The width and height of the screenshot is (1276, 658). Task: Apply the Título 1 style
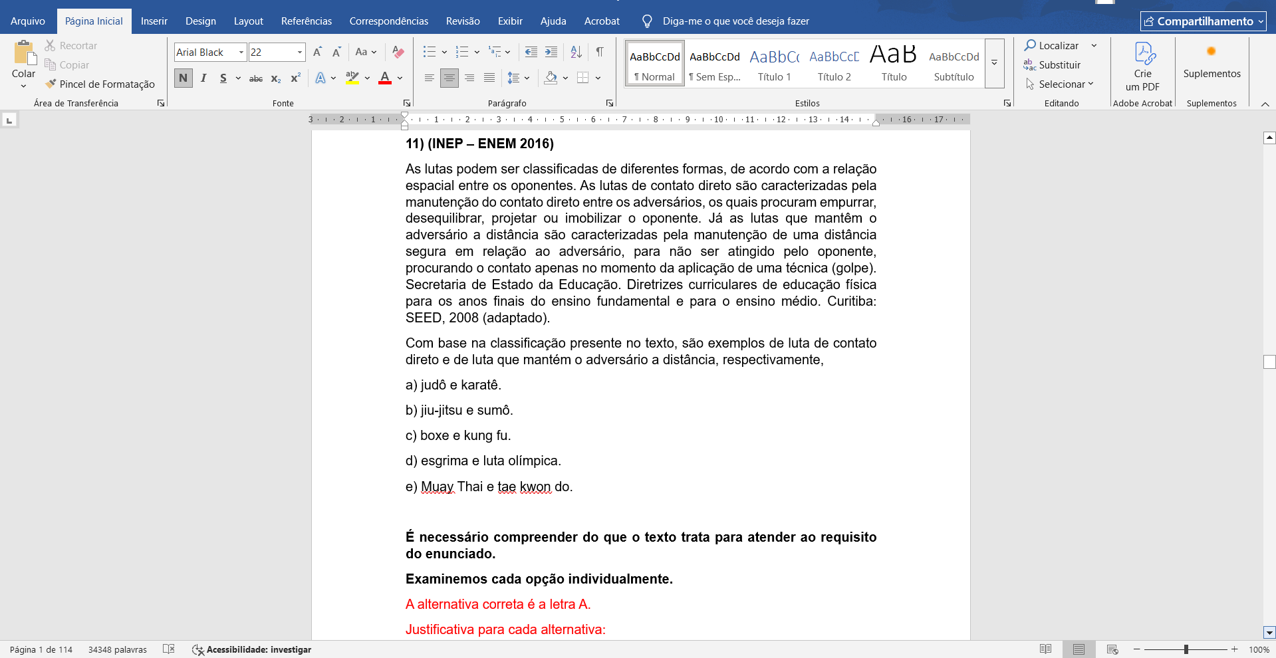pos(775,63)
